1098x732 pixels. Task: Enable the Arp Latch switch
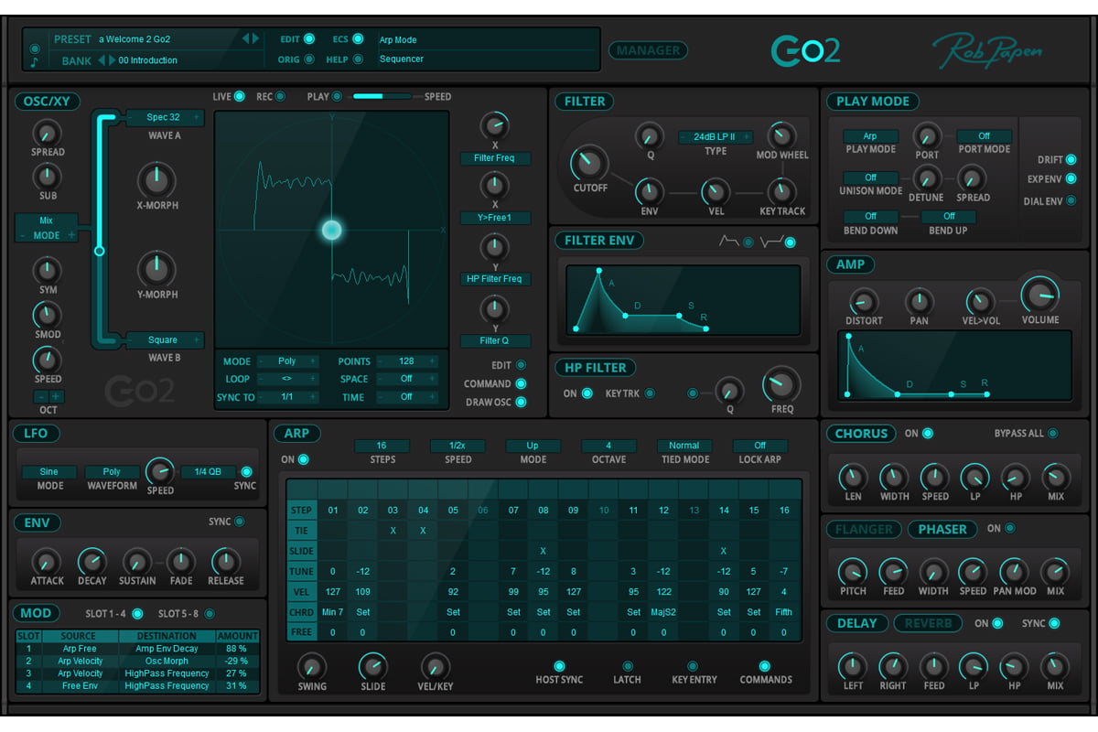(627, 666)
